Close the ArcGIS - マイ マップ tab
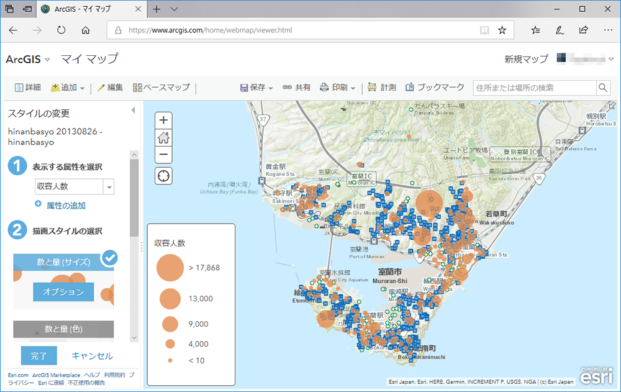This screenshot has height=392, width=621. (138, 9)
